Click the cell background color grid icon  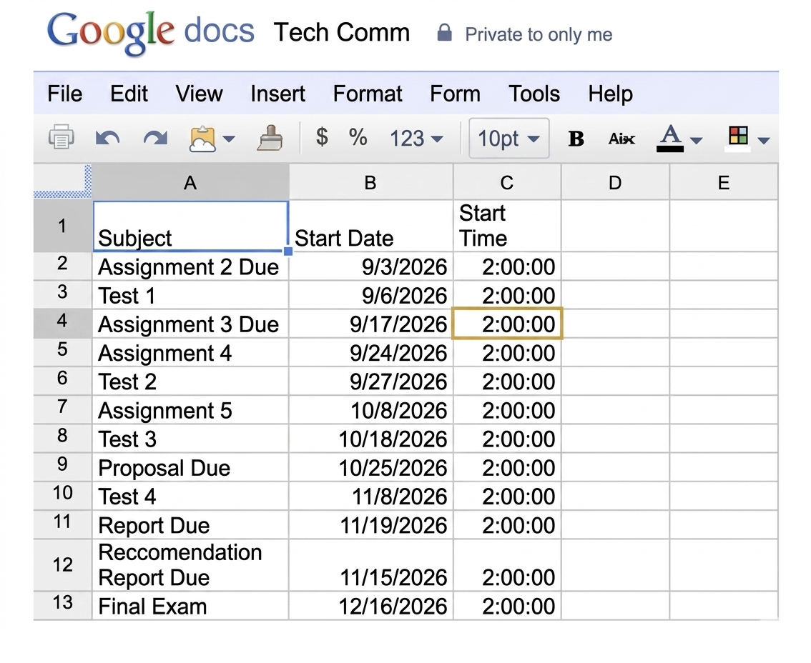pos(738,139)
